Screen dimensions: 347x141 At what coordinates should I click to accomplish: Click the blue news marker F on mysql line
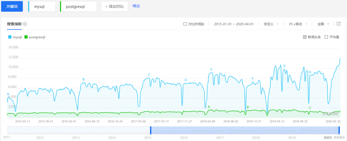[x=253, y=78]
